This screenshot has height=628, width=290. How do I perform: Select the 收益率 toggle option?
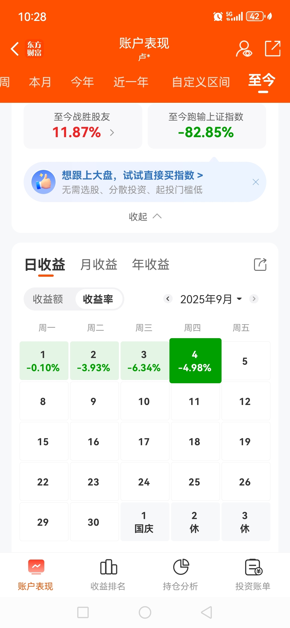click(98, 299)
